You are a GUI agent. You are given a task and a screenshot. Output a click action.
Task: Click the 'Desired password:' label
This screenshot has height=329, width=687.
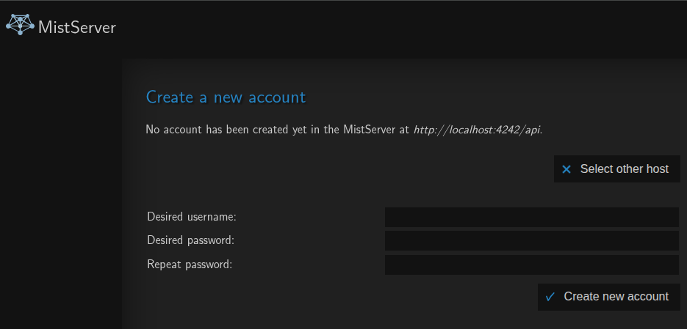(x=190, y=240)
